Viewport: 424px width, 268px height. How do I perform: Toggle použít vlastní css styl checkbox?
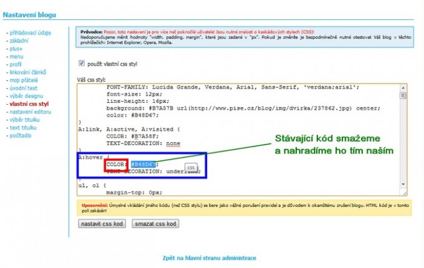(82, 63)
